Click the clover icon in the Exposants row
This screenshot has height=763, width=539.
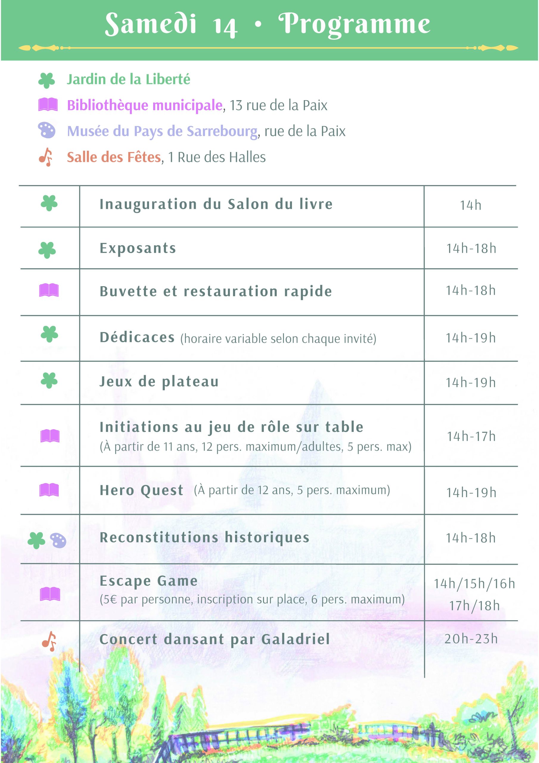click(47, 250)
